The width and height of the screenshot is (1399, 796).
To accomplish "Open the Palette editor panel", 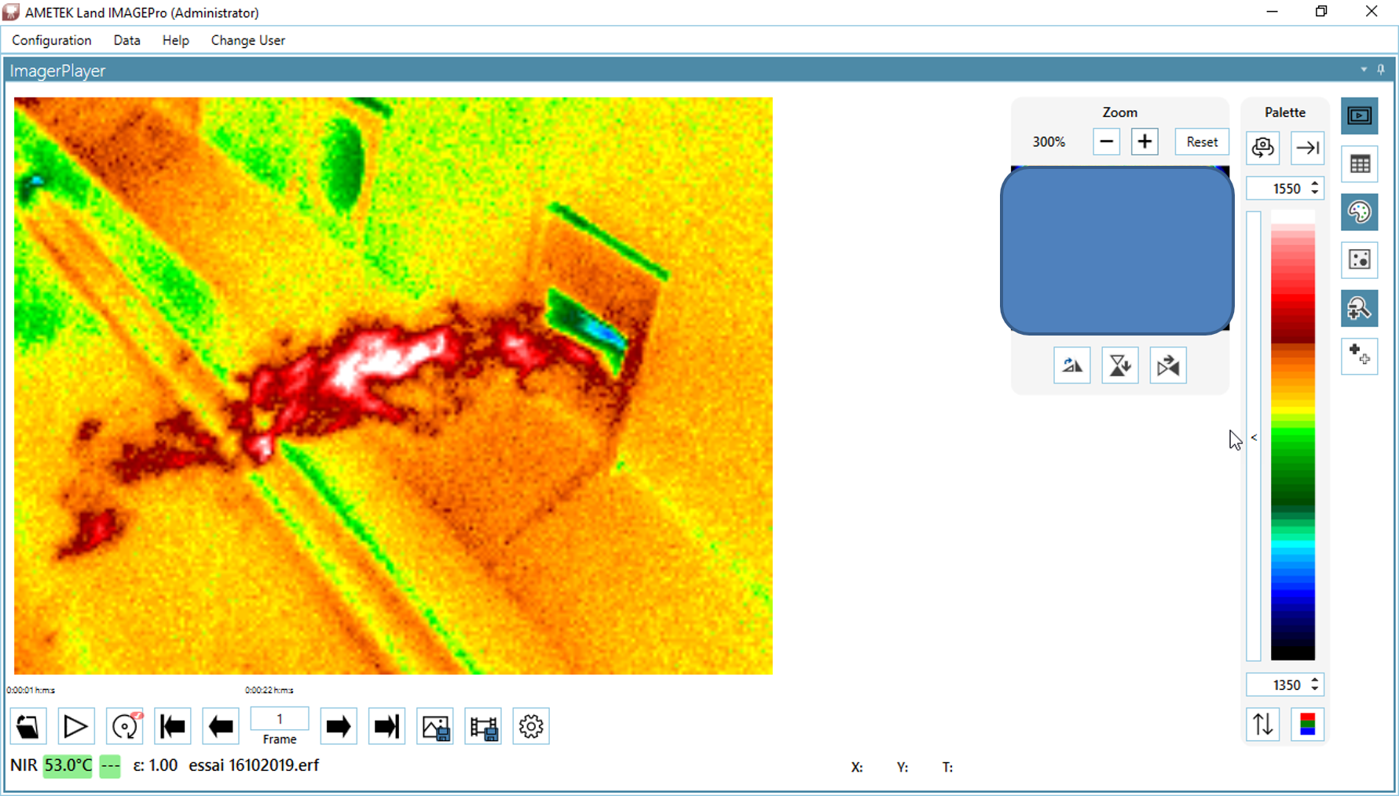I will coord(1360,212).
